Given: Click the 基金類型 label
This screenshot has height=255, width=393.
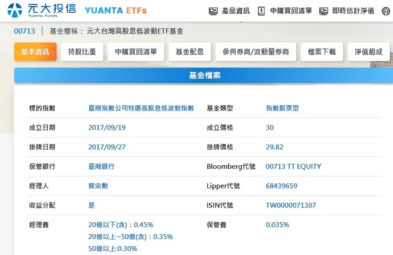Looking at the screenshot, I should click(x=219, y=108).
